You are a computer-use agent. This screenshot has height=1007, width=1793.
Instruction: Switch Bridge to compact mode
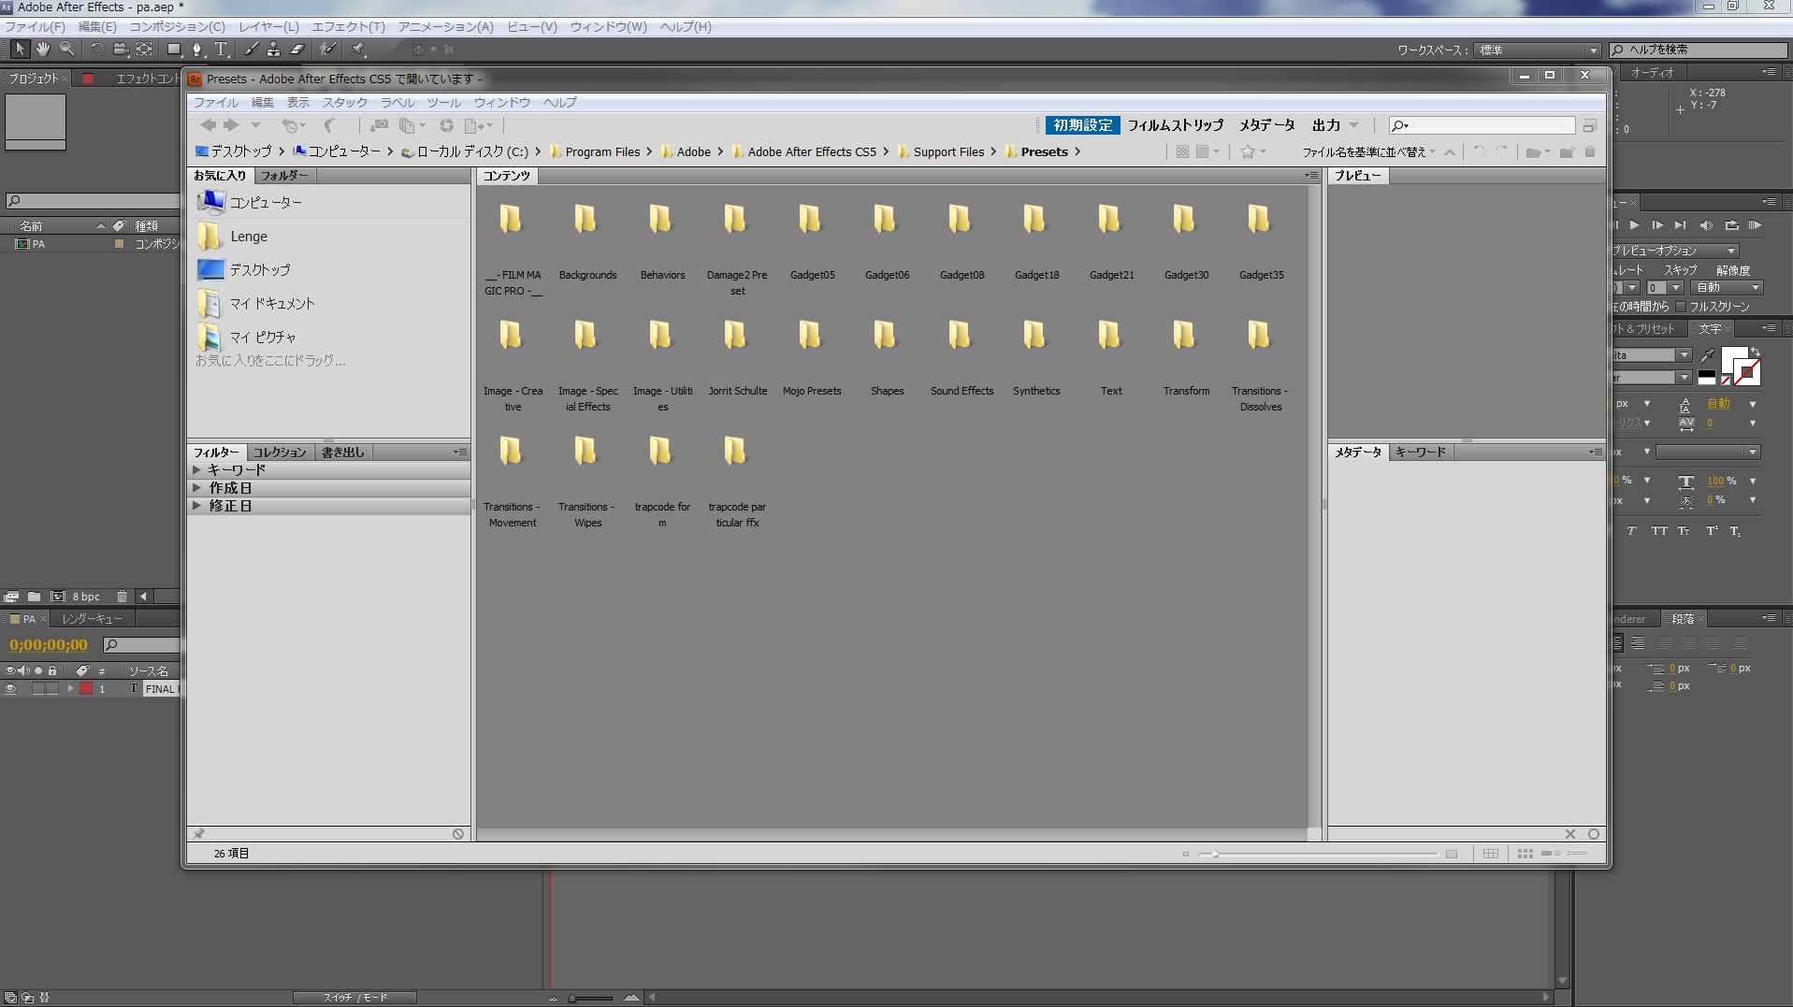tap(1589, 125)
